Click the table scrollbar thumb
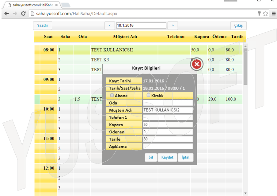 click(x=245, y=67)
